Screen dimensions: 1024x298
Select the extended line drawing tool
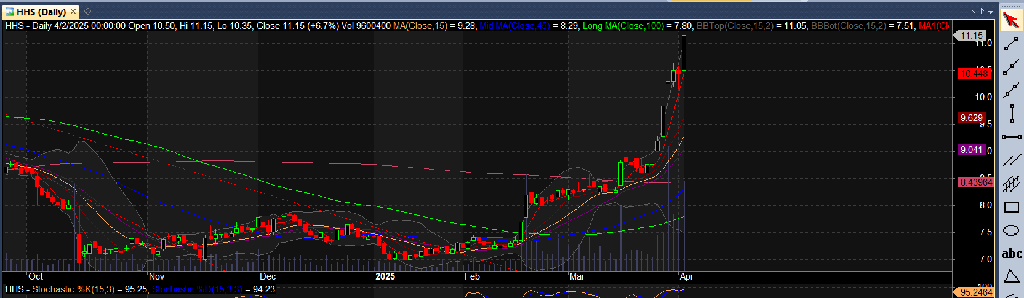(1011, 91)
